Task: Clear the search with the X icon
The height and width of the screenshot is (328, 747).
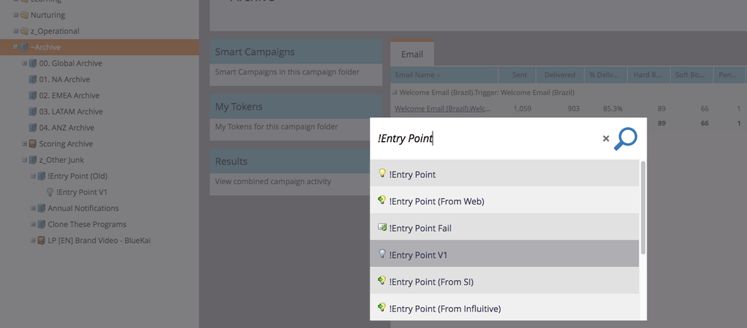Action: (606, 138)
